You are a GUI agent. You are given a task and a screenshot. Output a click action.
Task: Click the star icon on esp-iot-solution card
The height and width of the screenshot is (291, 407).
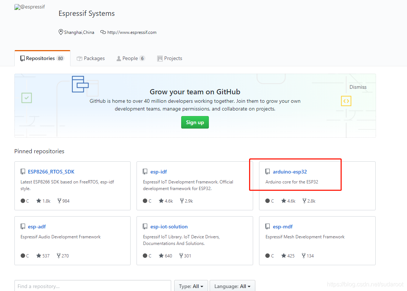click(x=161, y=256)
